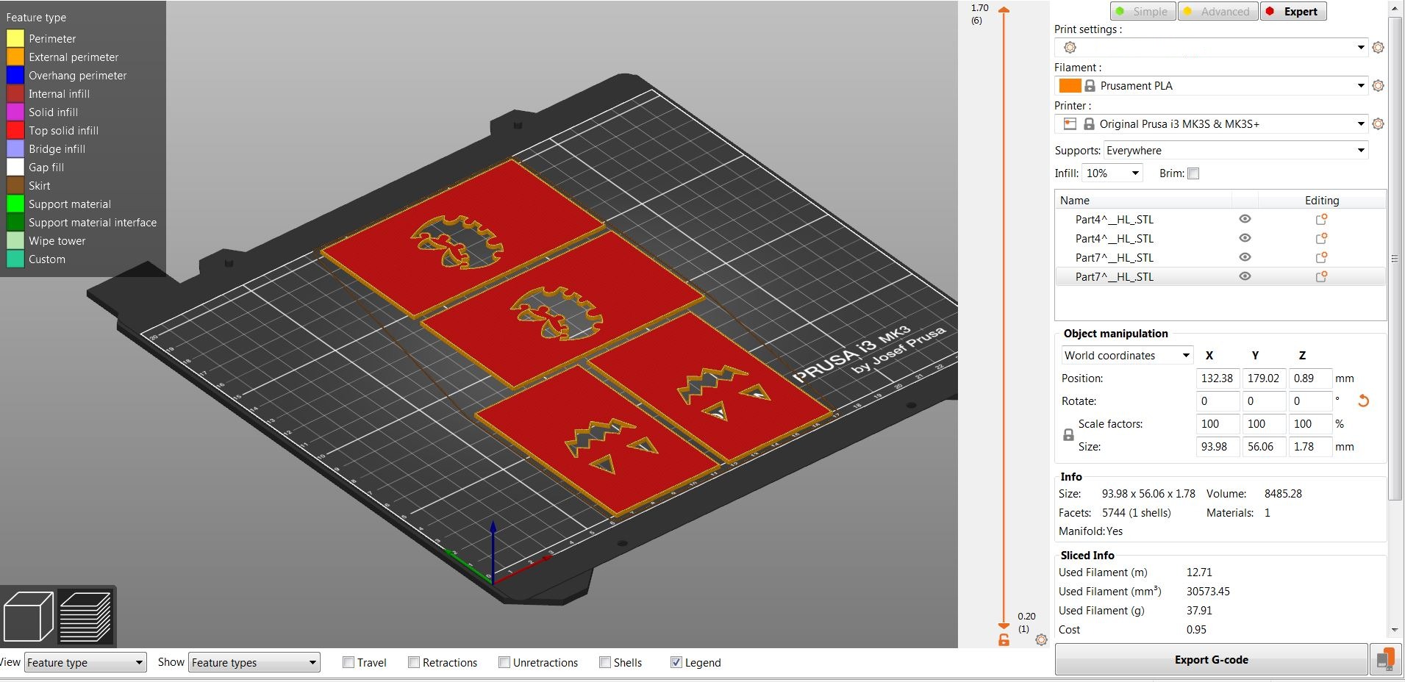Open the Supports dropdown showing Everywhere
Viewport: 1405px width, 682px height.
click(x=1235, y=151)
